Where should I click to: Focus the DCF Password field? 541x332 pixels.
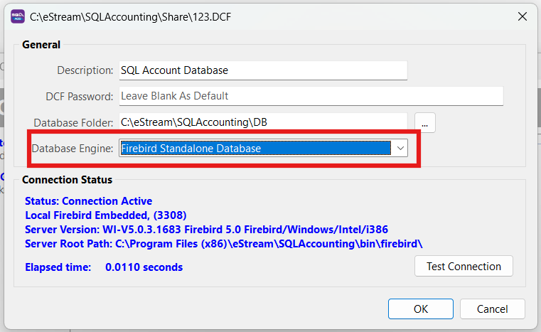click(311, 96)
